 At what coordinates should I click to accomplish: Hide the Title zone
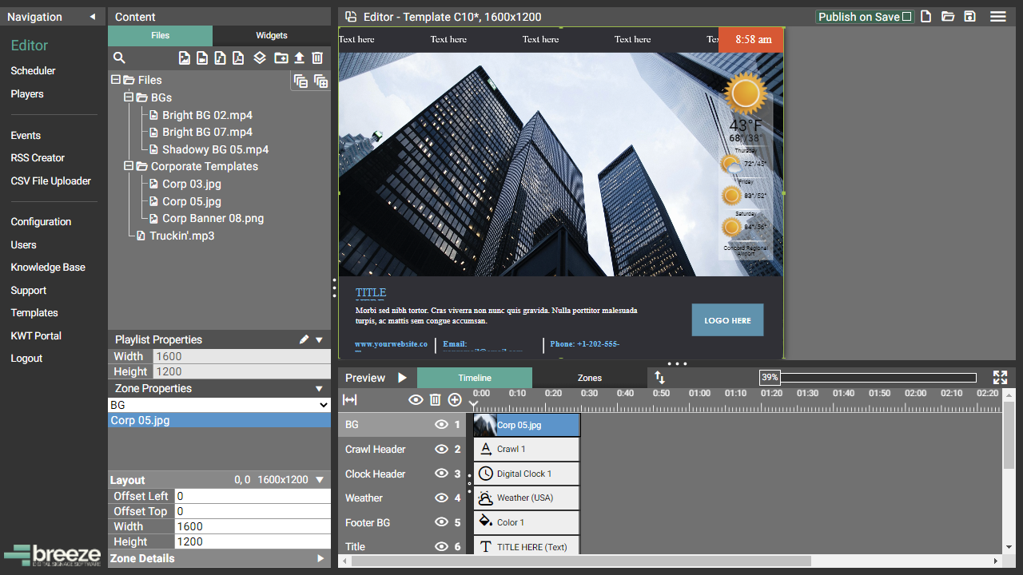pos(441,546)
